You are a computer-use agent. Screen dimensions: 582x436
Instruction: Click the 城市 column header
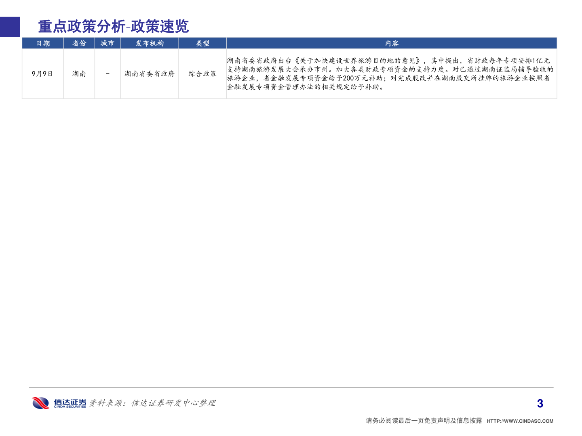107,43
